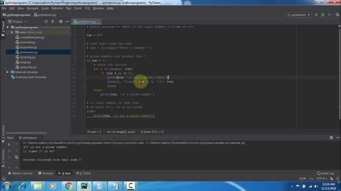The height and width of the screenshot is (191, 341).
Task: Open the File menu
Action: 4,8
